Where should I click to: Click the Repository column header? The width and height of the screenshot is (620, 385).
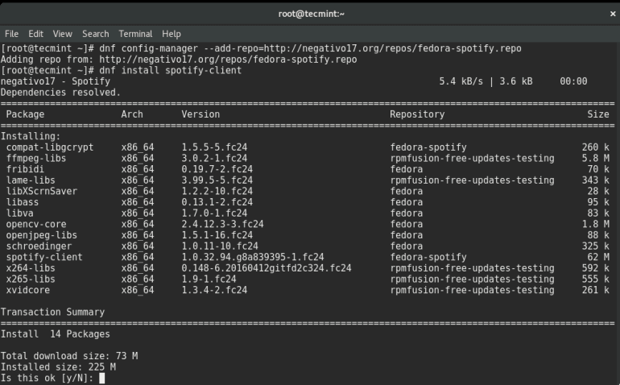(417, 114)
